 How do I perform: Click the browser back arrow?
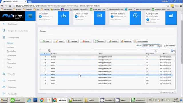[x=2, y=6]
